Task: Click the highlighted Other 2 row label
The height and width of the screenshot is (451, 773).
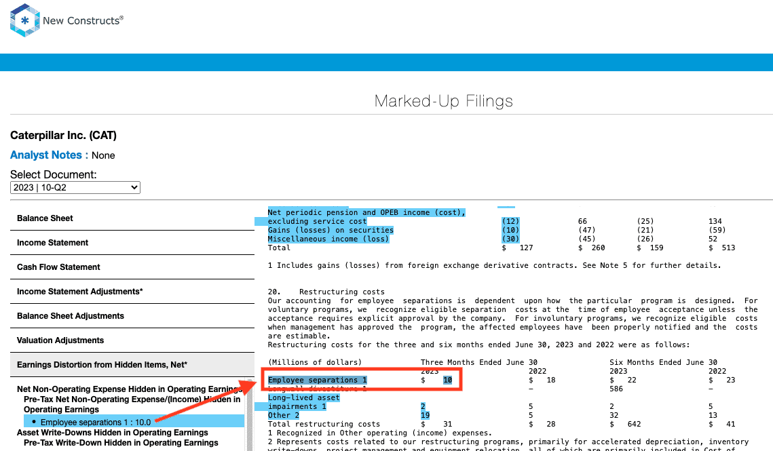Action: [x=284, y=416]
